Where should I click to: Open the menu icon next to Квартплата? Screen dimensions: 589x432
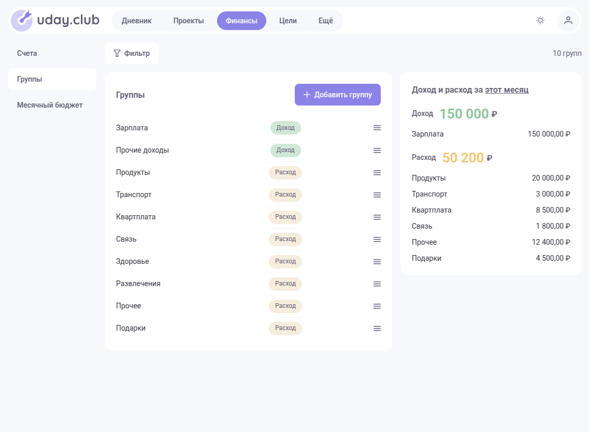377,217
